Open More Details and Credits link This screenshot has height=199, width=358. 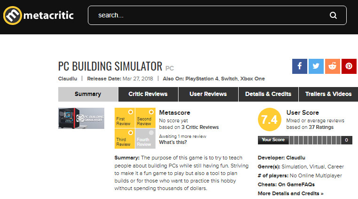[x=291, y=193]
